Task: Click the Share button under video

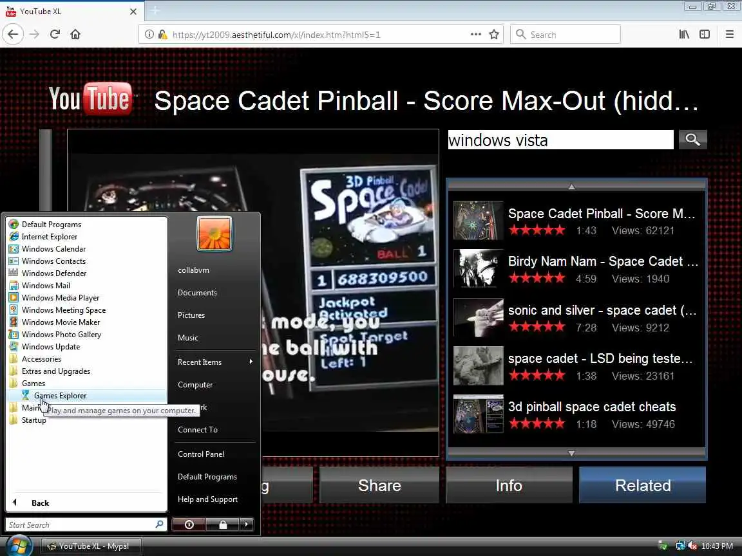Action: [379, 485]
